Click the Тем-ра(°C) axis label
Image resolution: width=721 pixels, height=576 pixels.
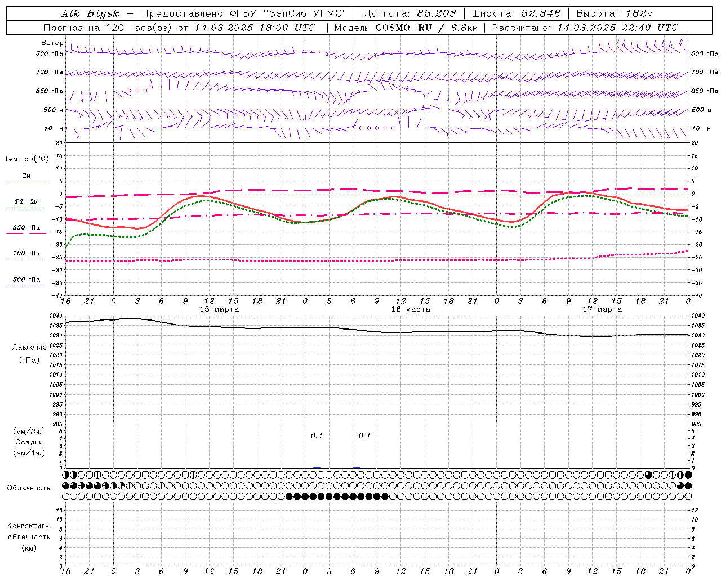click(x=26, y=159)
